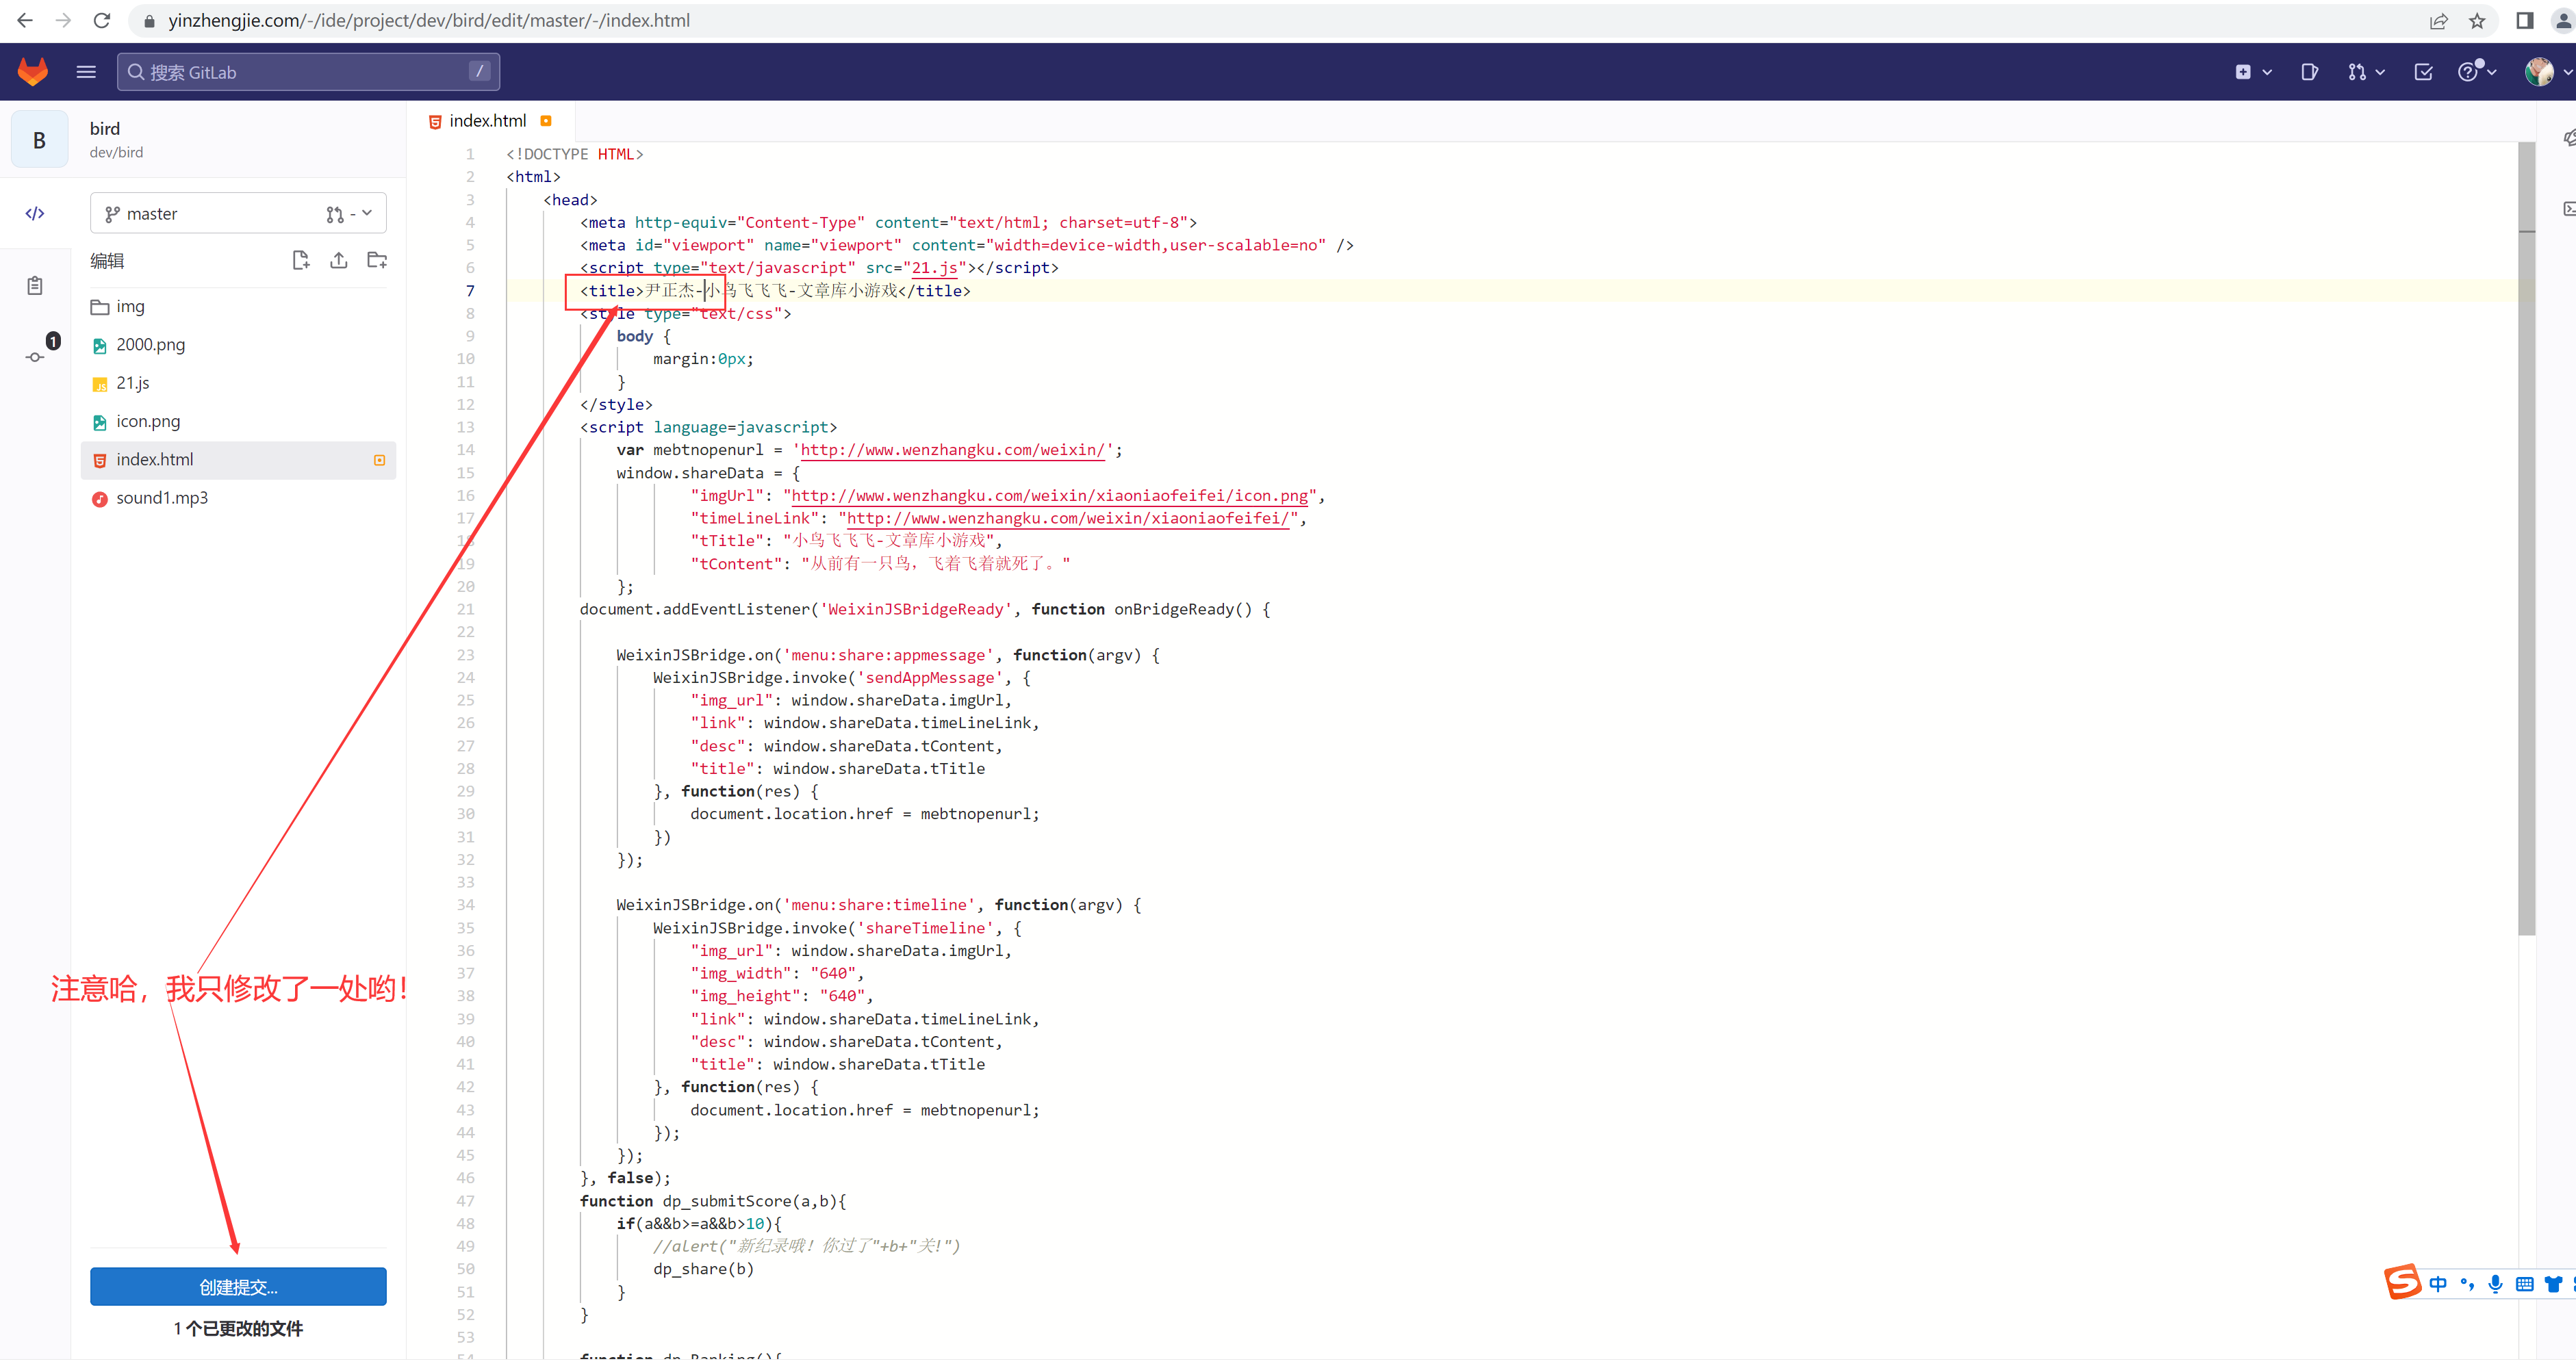Open the commit view with badge 1
This screenshot has width=2576, height=1368.
pos(36,356)
